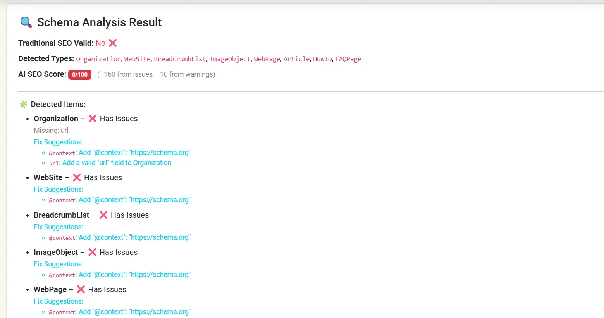The width and height of the screenshot is (604, 318).
Task: Click the red X icon in WebSite row
Action: (77, 177)
